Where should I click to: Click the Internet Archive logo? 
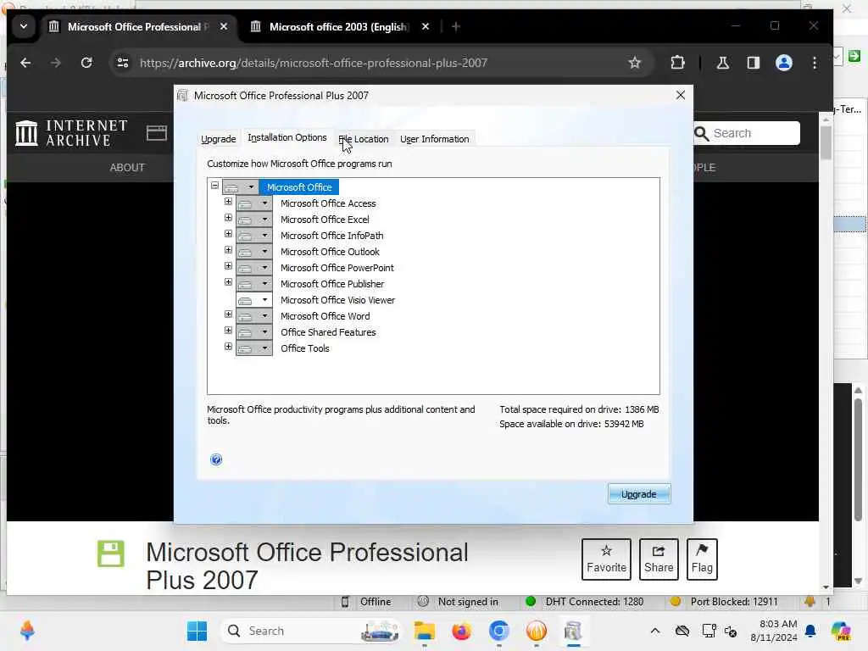pos(71,133)
